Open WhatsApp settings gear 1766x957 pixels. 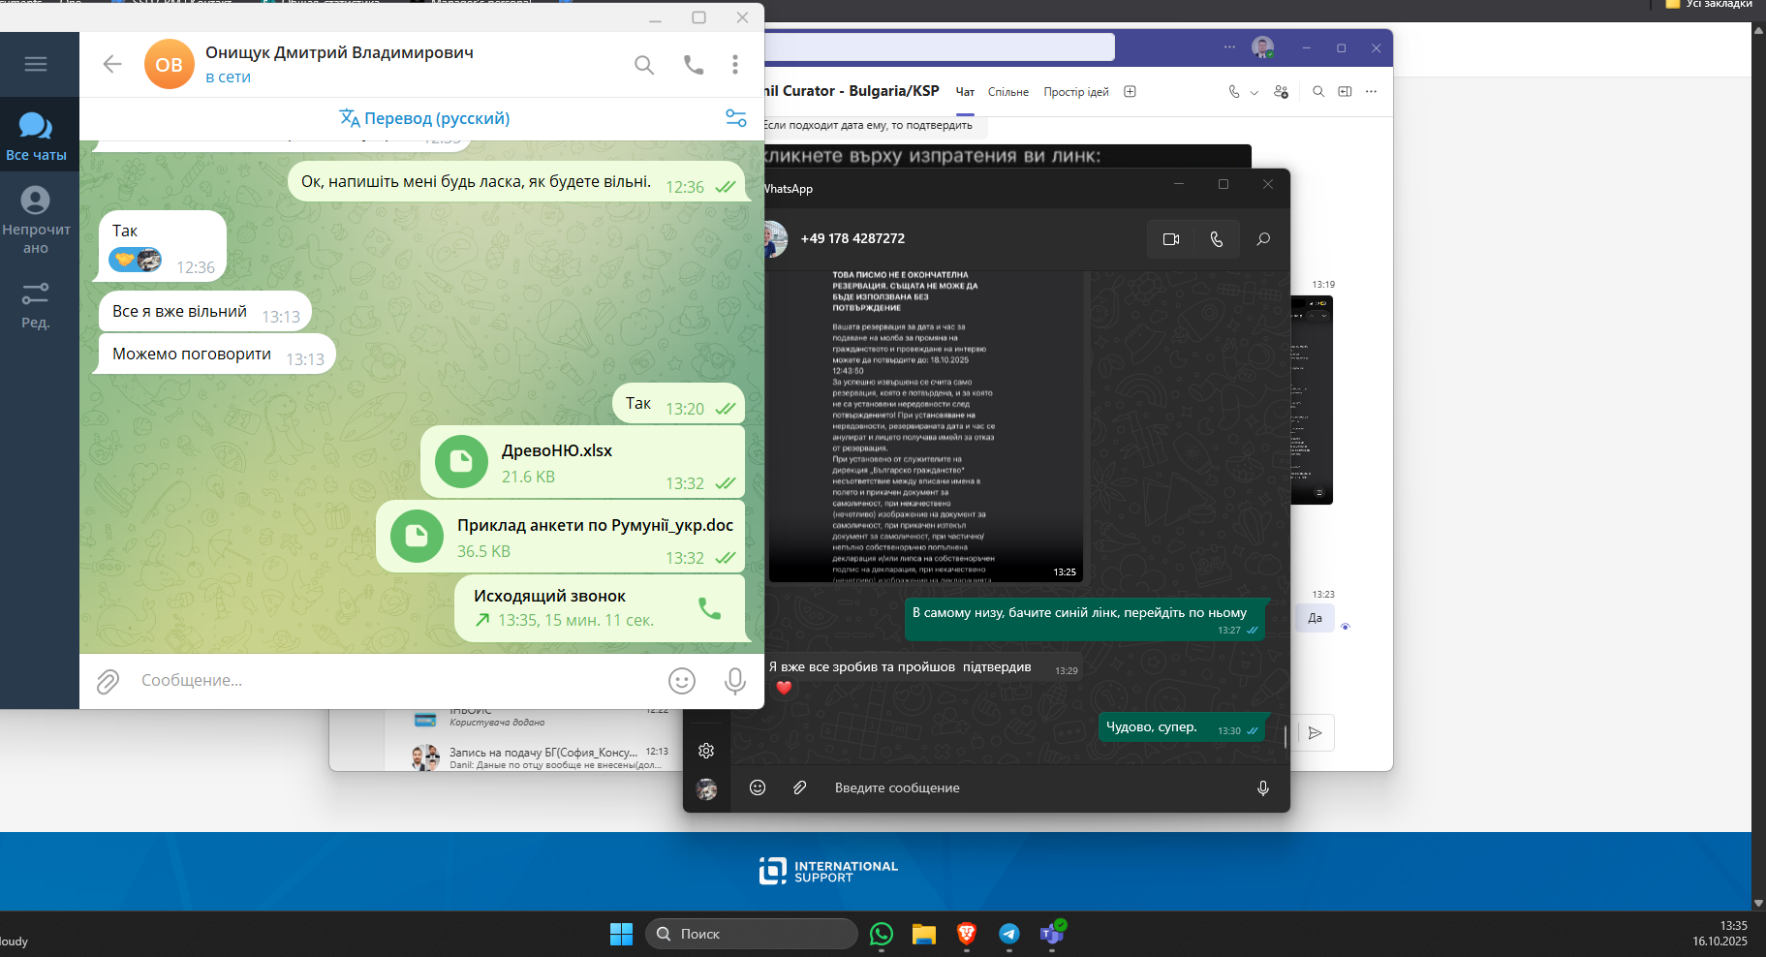[x=706, y=751]
